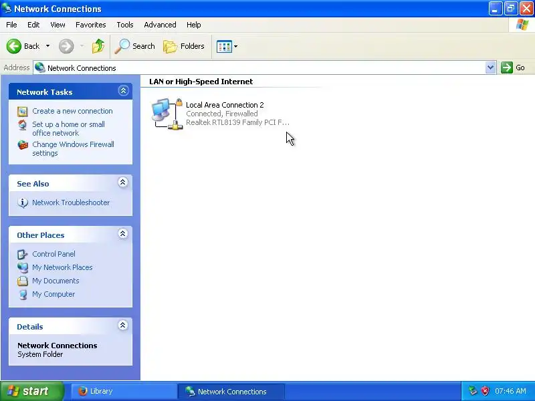Click Change Windows Firewall settings link
535x401 pixels.
point(74,148)
